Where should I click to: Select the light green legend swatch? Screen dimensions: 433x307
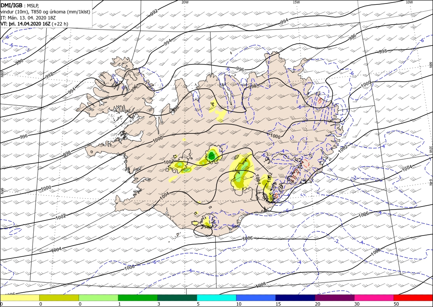click(98, 297)
